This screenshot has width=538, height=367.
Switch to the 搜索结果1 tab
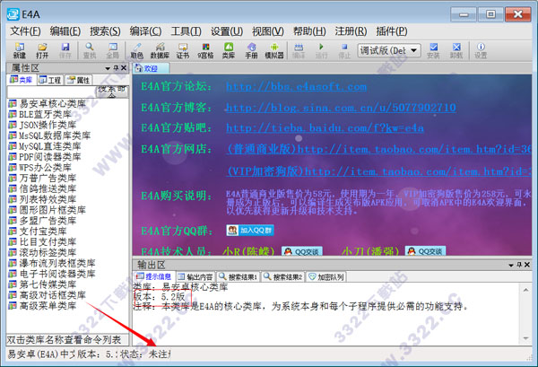(239, 276)
